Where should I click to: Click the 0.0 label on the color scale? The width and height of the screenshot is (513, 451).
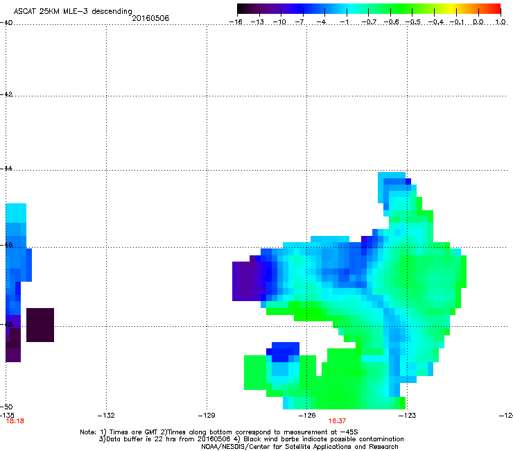478,22
